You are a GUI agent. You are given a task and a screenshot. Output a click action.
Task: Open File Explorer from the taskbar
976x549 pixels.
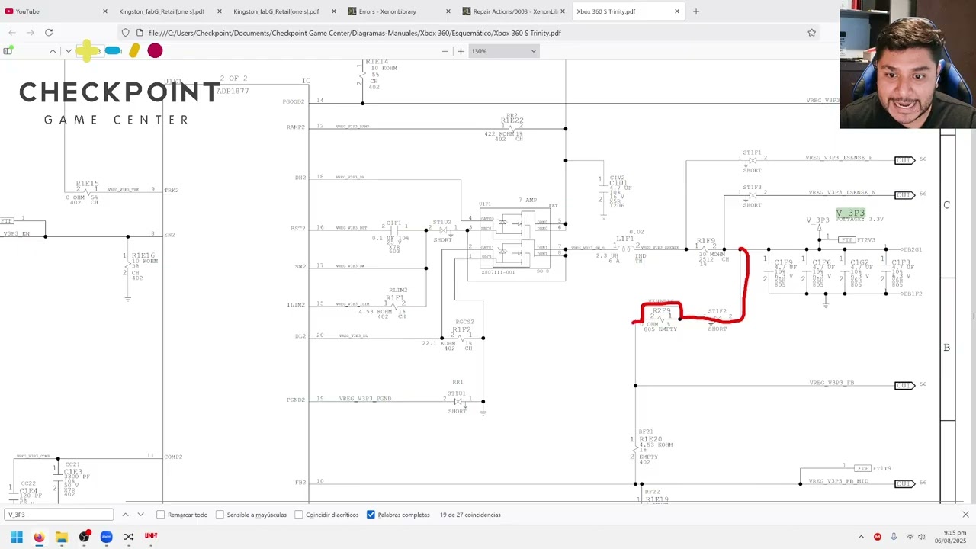(x=61, y=536)
